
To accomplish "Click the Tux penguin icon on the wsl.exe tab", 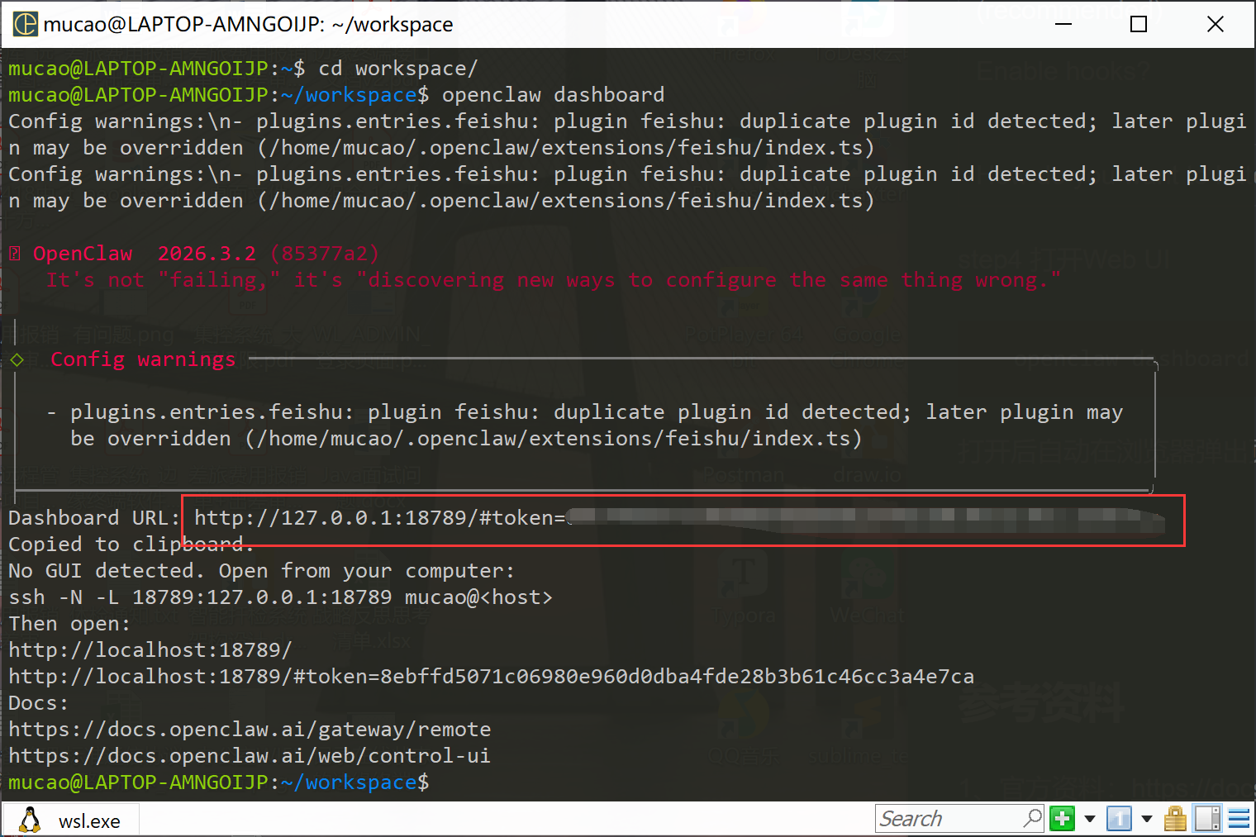I will tap(30, 820).
